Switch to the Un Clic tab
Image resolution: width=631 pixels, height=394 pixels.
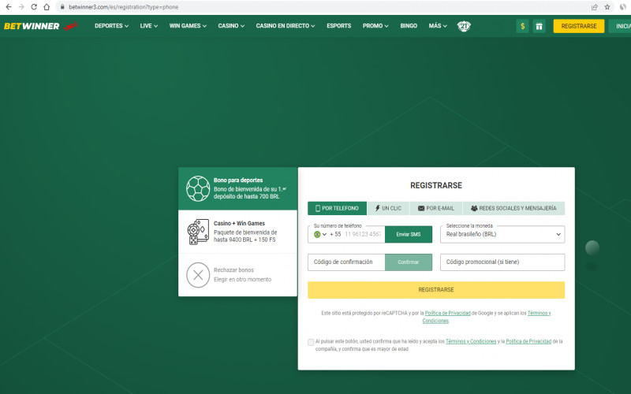[388, 208]
